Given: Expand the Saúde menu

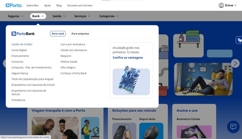Looking at the screenshot, I should point(59,16).
